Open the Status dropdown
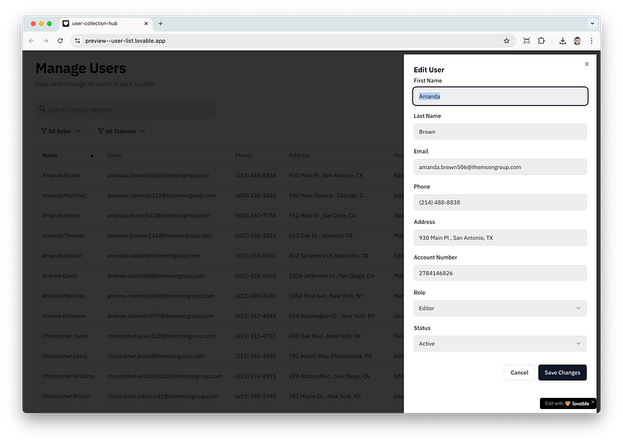Viewport: 623px width, 443px height. pyautogui.click(x=500, y=344)
